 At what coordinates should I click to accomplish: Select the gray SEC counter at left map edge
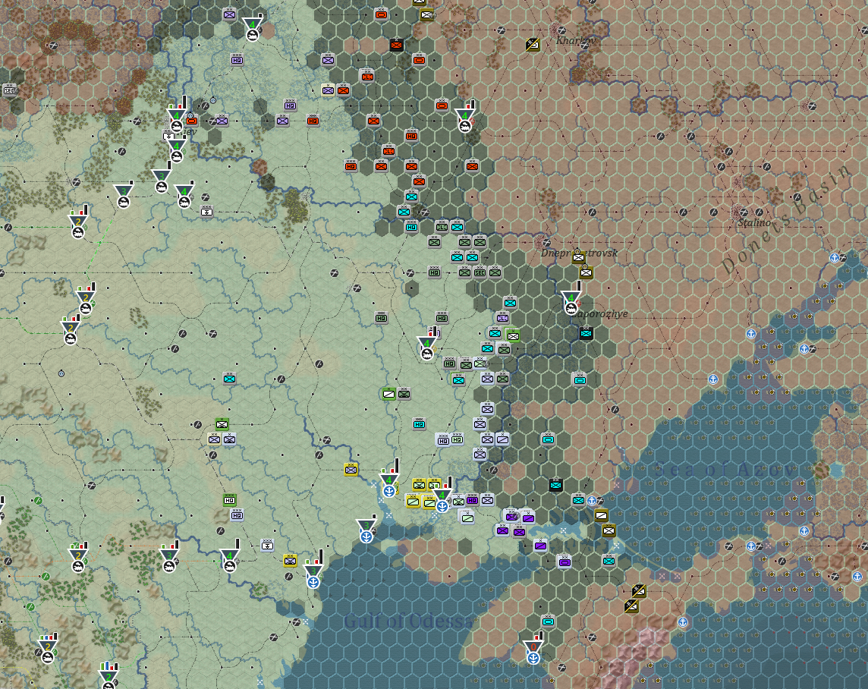coord(9,90)
